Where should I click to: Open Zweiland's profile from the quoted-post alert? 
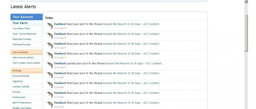(x=60, y=63)
